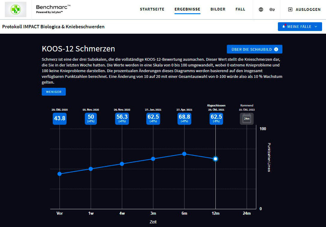Click the chart data point above 1w
This screenshot has width=326, height=227.
tap(91, 169)
